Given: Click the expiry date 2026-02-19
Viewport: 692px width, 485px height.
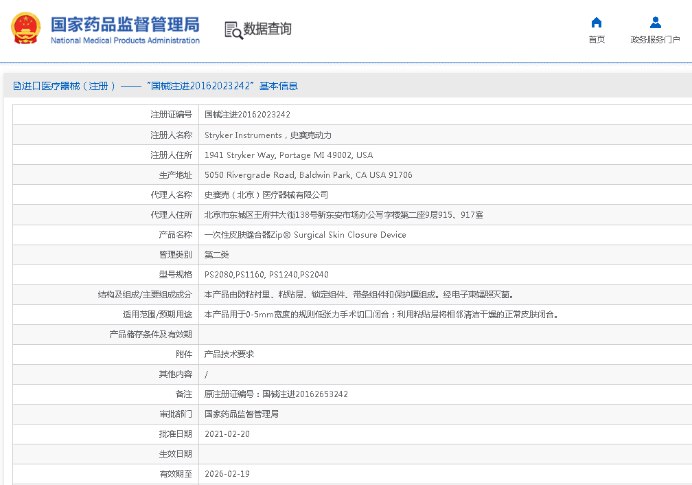Looking at the screenshot, I should click(x=227, y=474).
